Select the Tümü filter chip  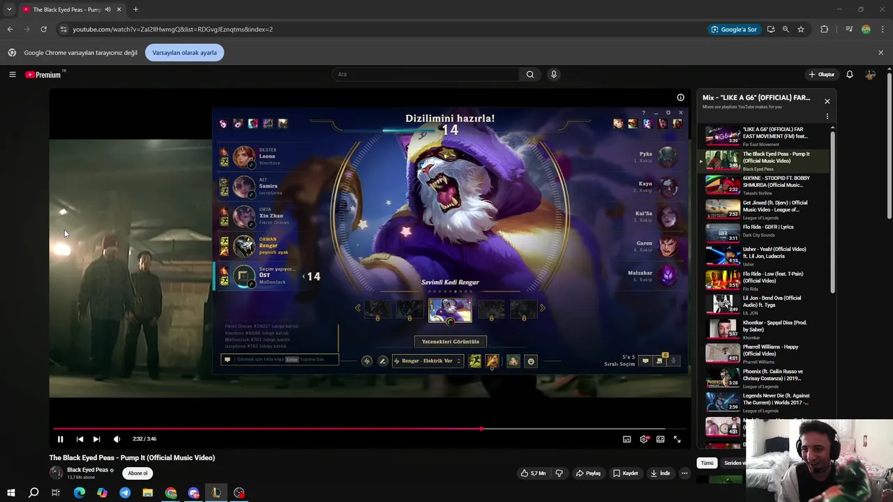707,463
